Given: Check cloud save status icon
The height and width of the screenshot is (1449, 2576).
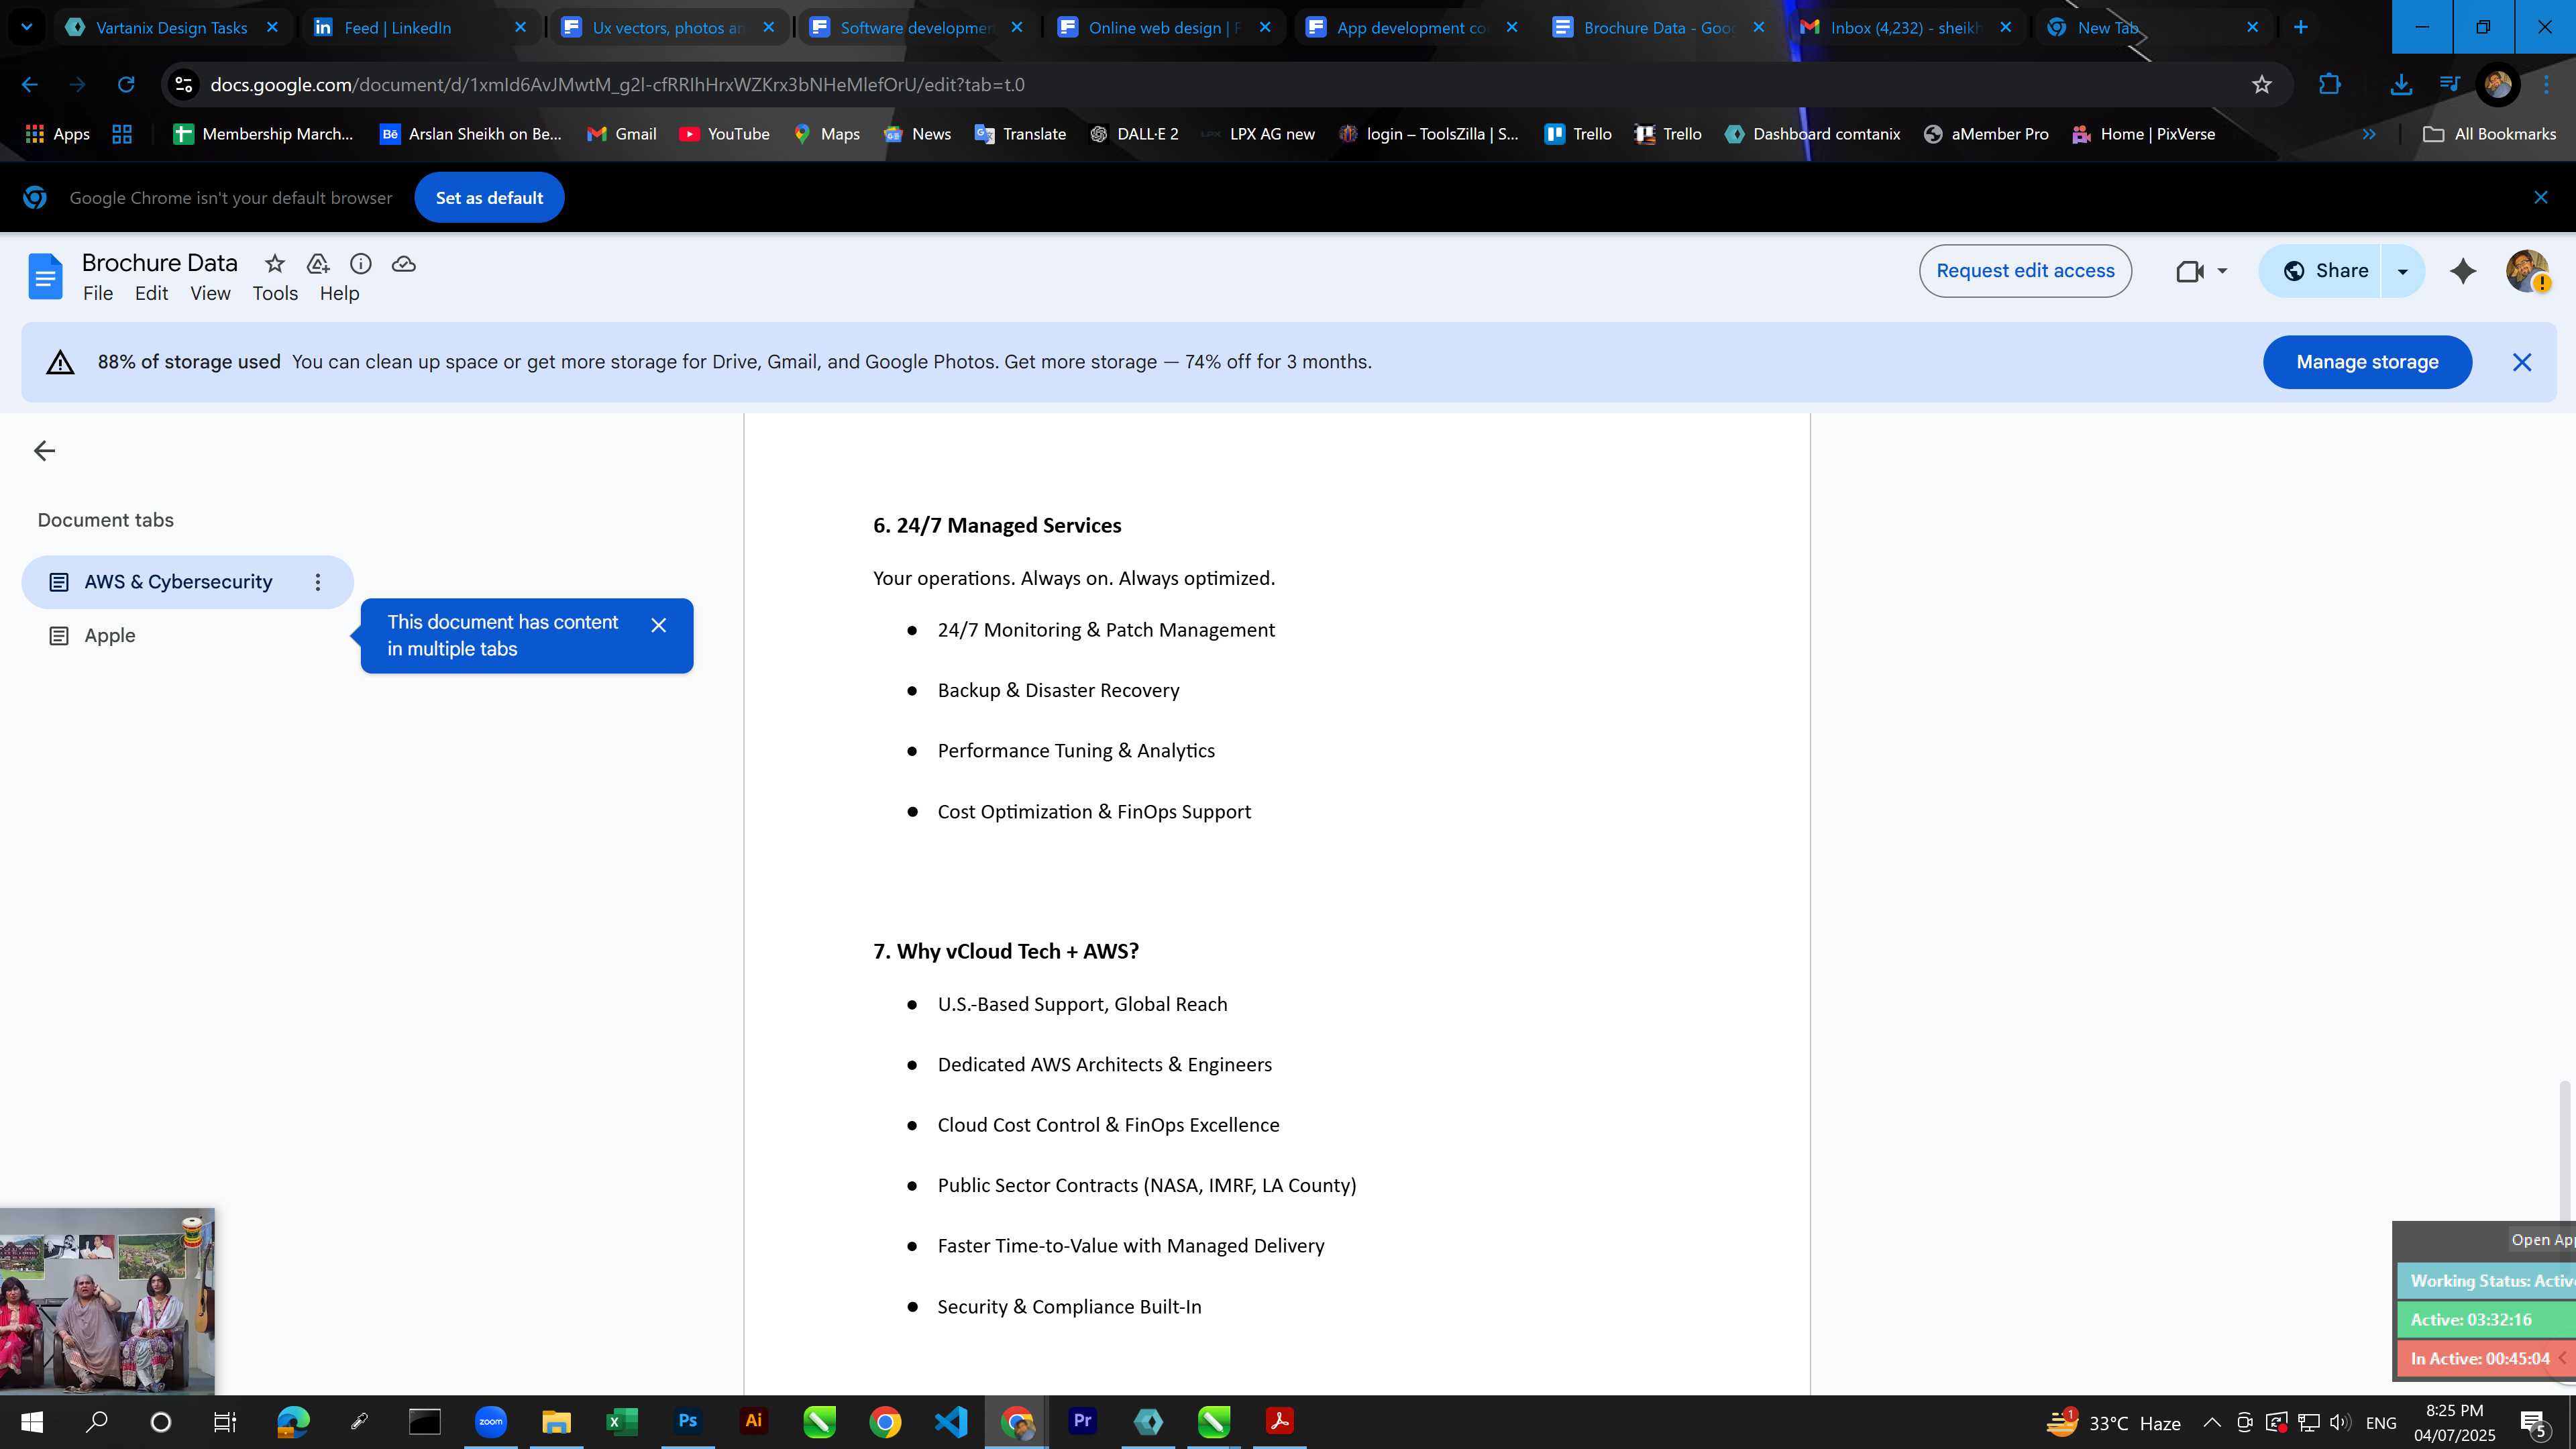Looking at the screenshot, I should pyautogui.click(x=404, y=264).
